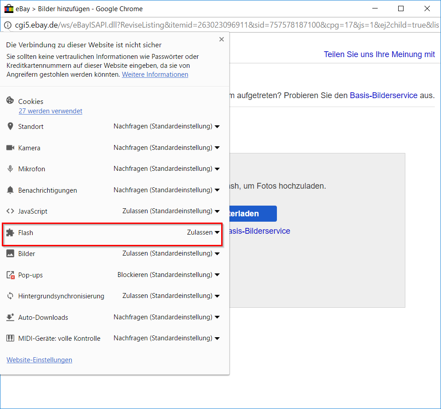441x409 pixels.
Task: Click the site info icon in address bar
Action: click(x=8, y=25)
